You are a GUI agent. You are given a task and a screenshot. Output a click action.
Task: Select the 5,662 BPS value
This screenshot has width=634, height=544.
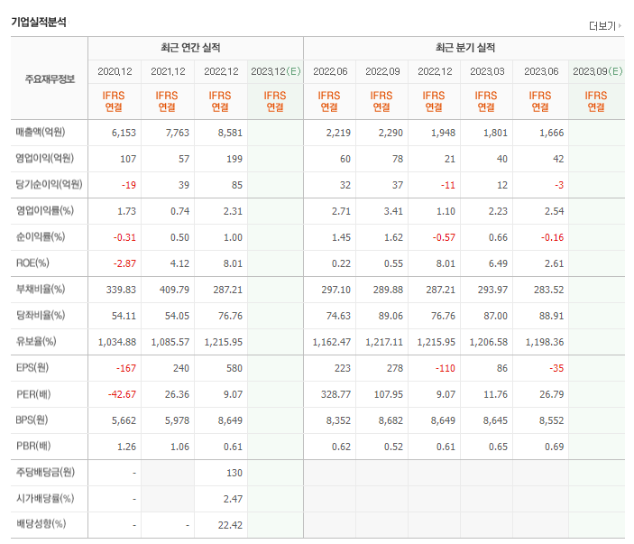click(x=124, y=420)
